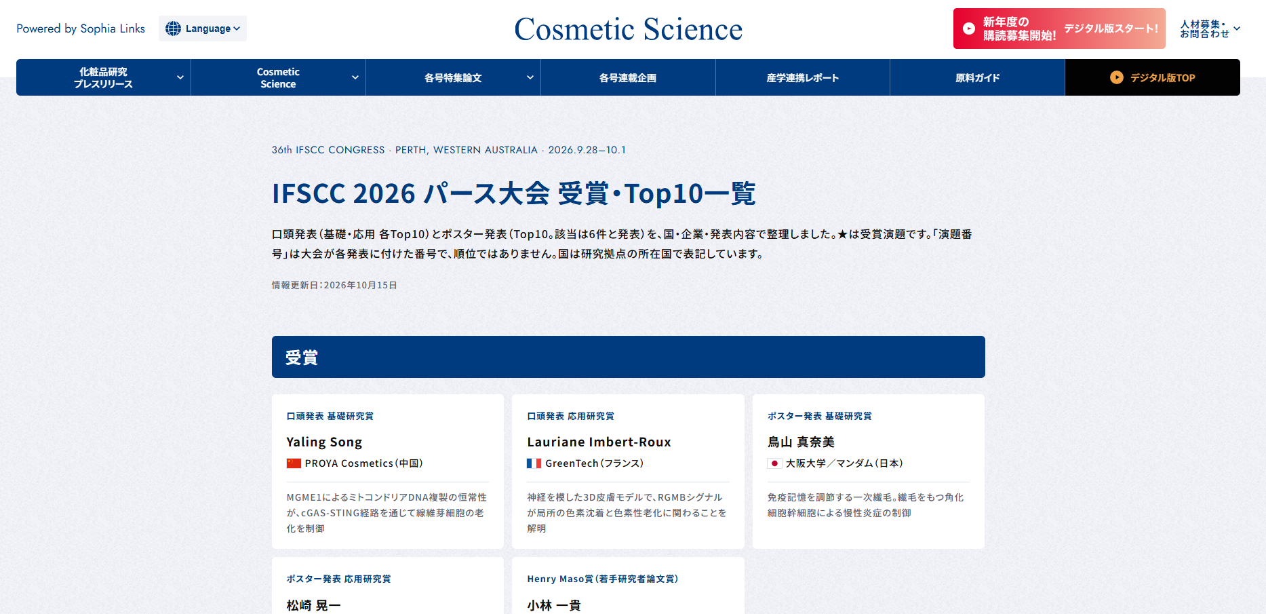
Task: Expand the Cosmetic Science nav chevron
Action: pyautogui.click(x=355, y=77)
